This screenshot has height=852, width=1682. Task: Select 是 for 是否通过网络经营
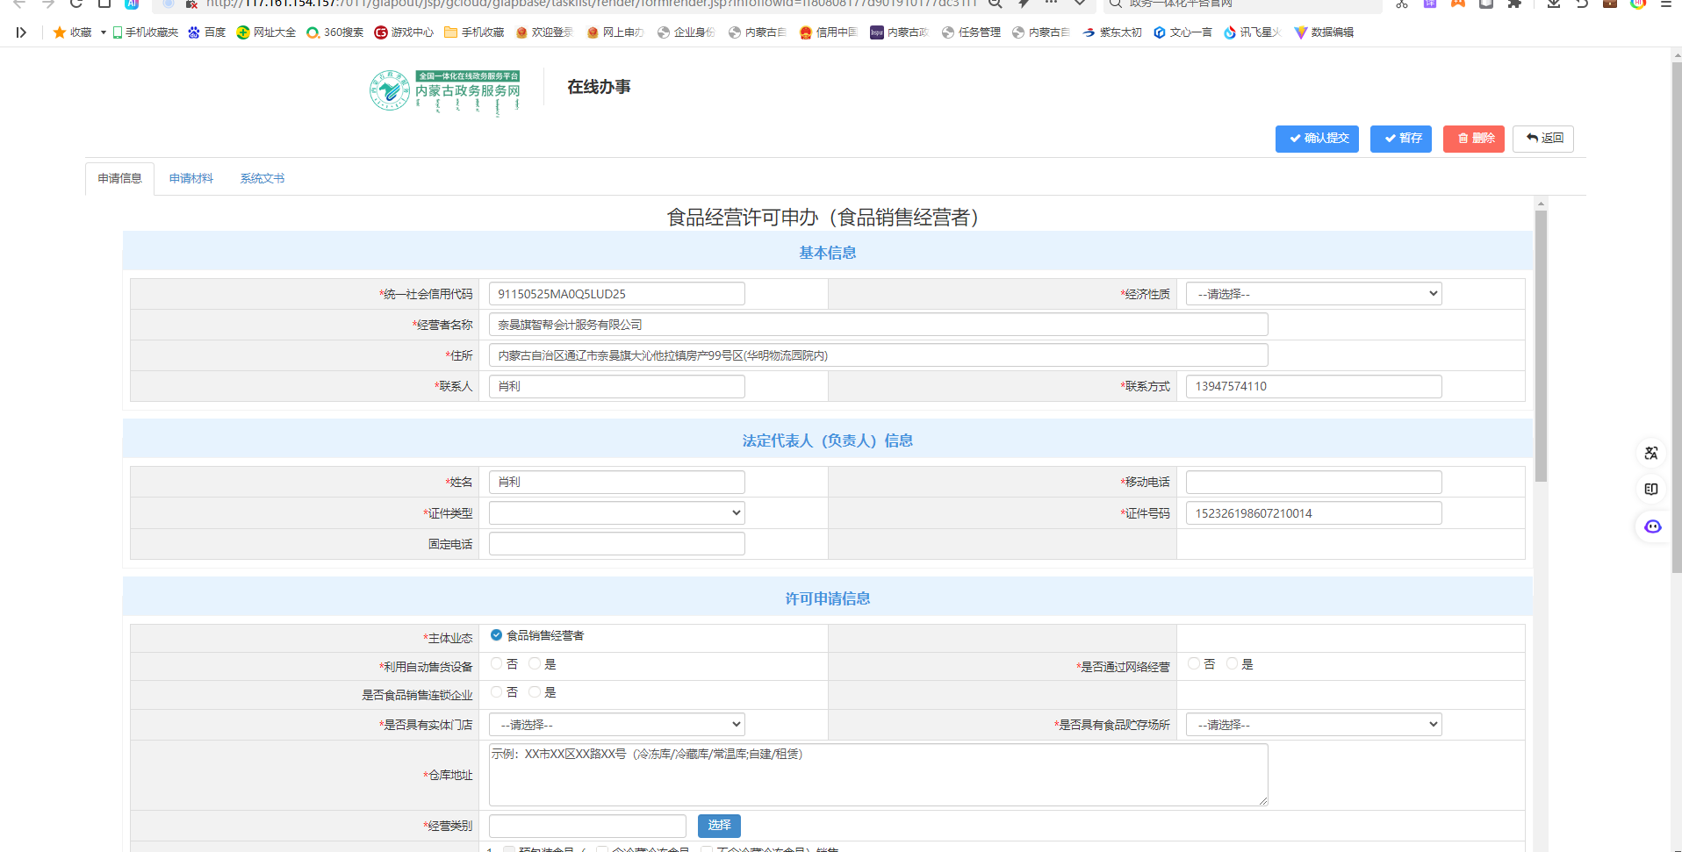(x=1233, y=664)
